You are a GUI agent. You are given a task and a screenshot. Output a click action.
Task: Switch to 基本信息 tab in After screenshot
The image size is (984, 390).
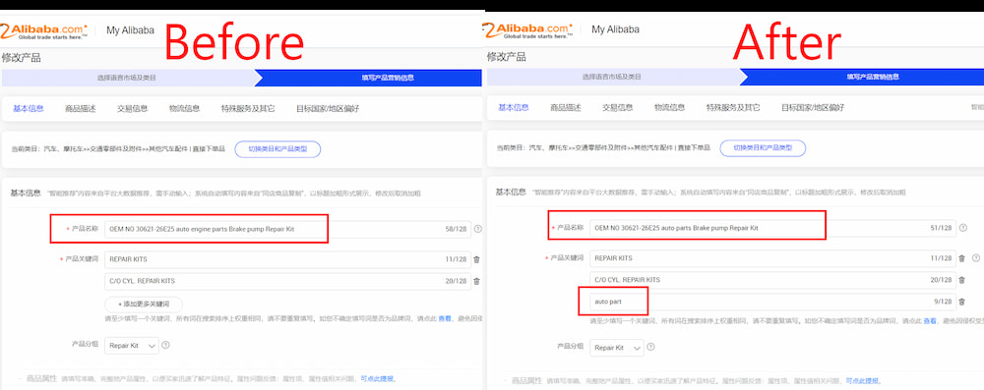pos(514,107)
